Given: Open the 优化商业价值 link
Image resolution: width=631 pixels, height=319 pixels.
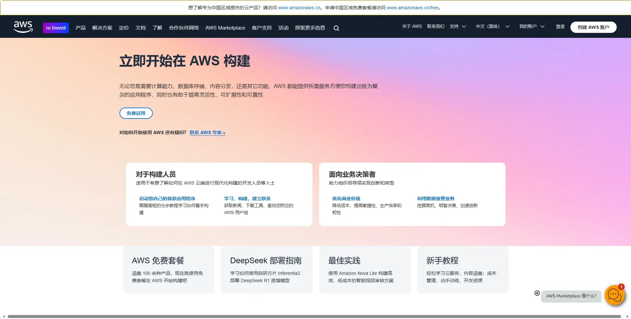Looking at the screenshot, I should pos(346,199).
